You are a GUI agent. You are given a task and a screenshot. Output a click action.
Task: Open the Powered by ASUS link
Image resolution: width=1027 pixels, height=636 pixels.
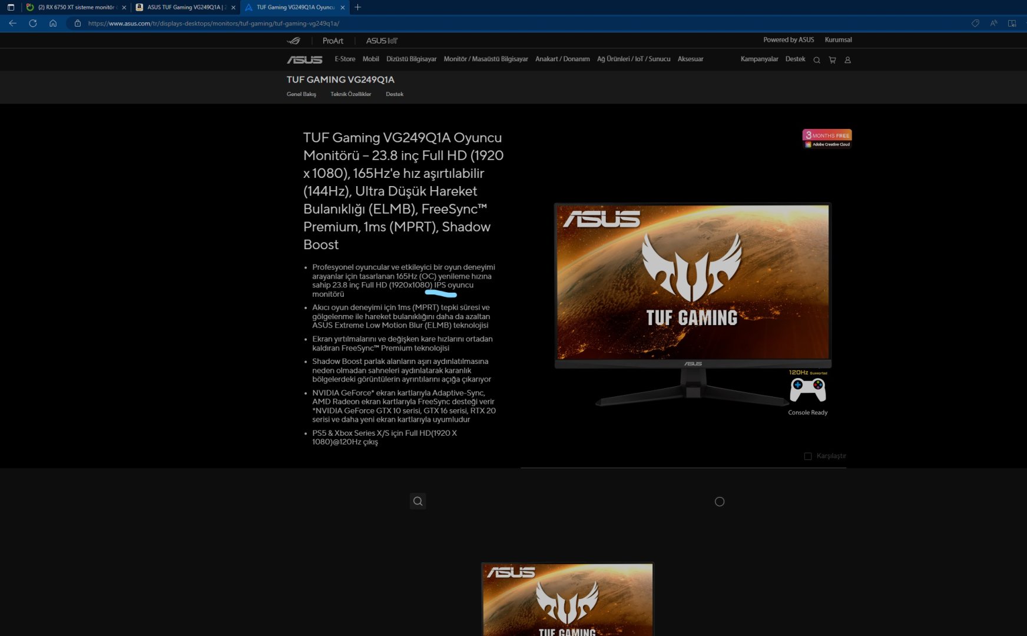pos(789,40)
